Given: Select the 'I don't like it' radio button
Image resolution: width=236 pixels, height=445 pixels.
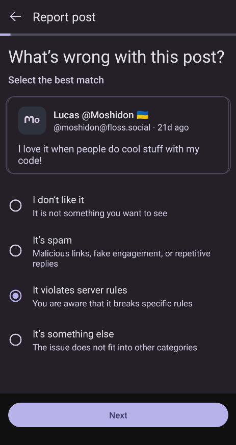Looking at the screenshot, I should click(x=15, y=205).
